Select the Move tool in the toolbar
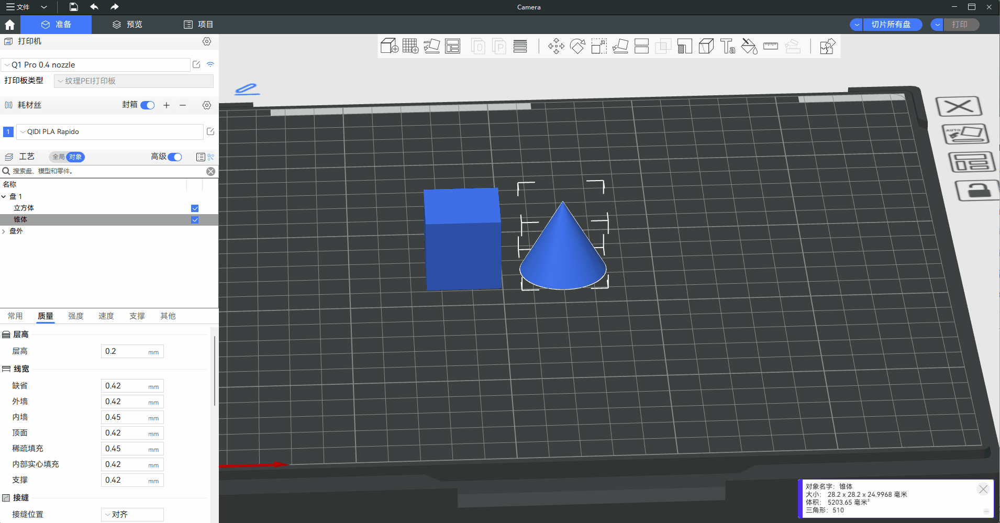 [556, 47]
